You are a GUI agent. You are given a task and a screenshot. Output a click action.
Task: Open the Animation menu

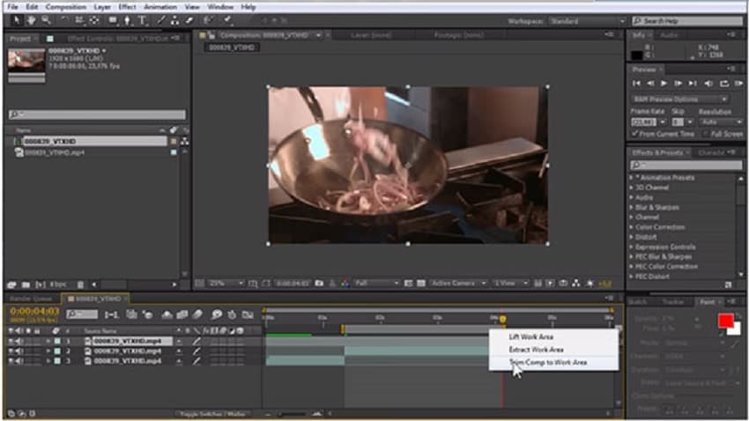pyautogui.click(x=160, y=7)
